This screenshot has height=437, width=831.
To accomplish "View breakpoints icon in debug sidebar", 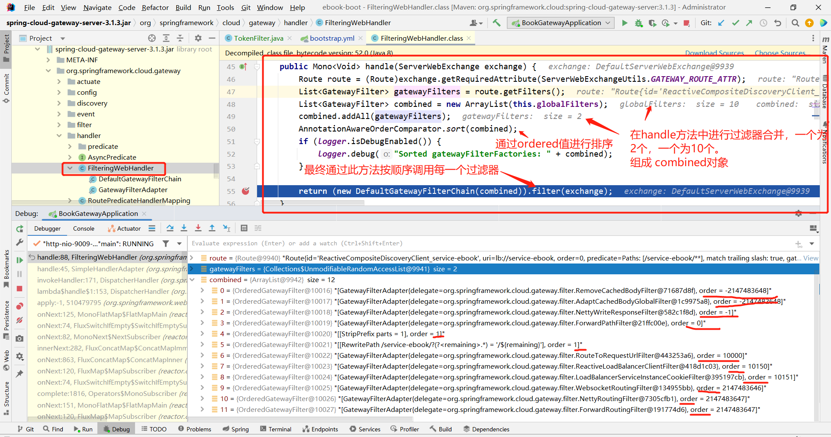I will click(19, 306).
